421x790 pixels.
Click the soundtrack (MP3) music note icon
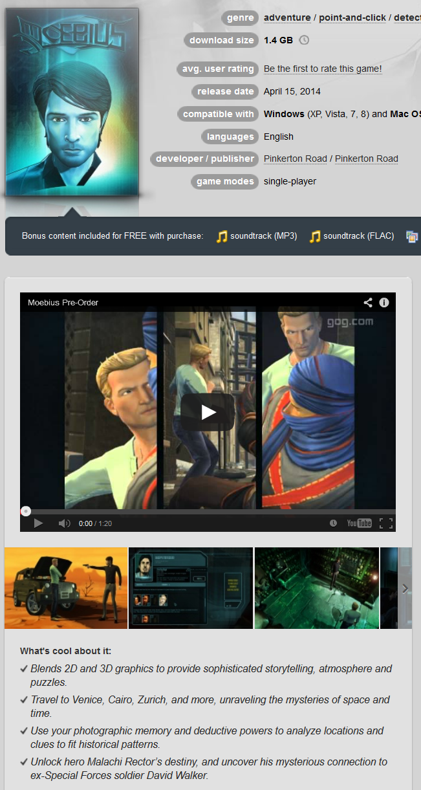(x=222, y=236)
